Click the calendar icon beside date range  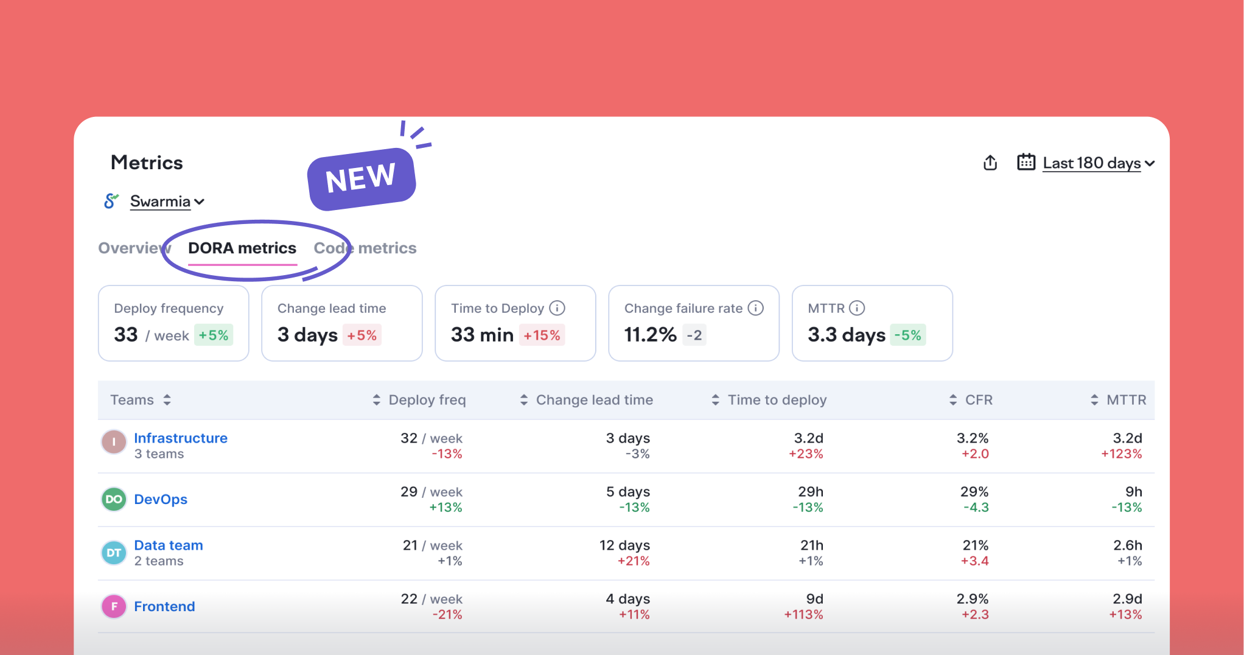[x=1026, y=162]
